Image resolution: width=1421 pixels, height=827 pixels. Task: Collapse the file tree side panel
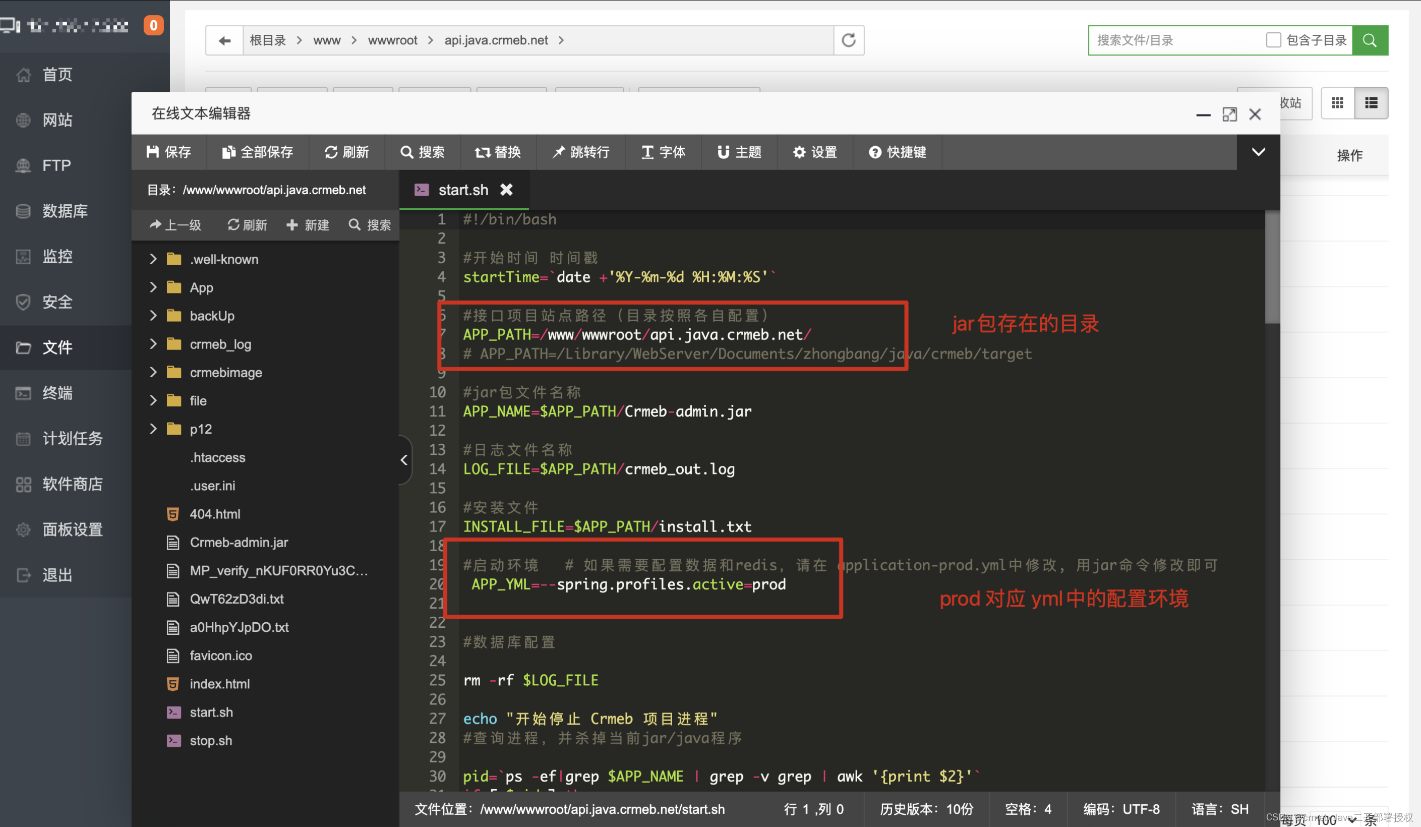tap(404, 460)
